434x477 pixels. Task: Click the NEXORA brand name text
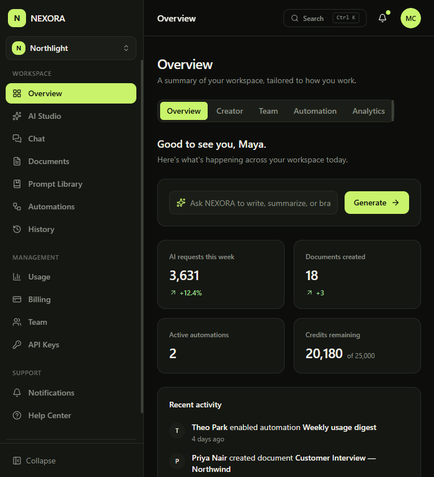tap(48, 18)
